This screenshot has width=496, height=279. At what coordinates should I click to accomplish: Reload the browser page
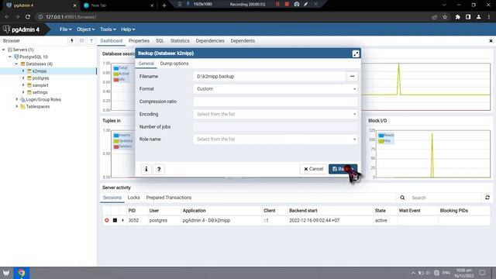coord(28,17)
